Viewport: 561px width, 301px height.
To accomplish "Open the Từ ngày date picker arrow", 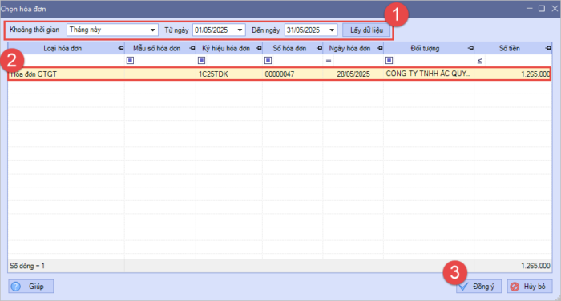I will (240, 30).
